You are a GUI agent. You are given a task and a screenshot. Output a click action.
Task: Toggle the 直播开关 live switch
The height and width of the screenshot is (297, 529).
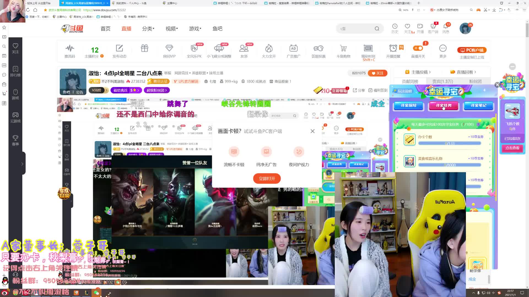point(418,48)
